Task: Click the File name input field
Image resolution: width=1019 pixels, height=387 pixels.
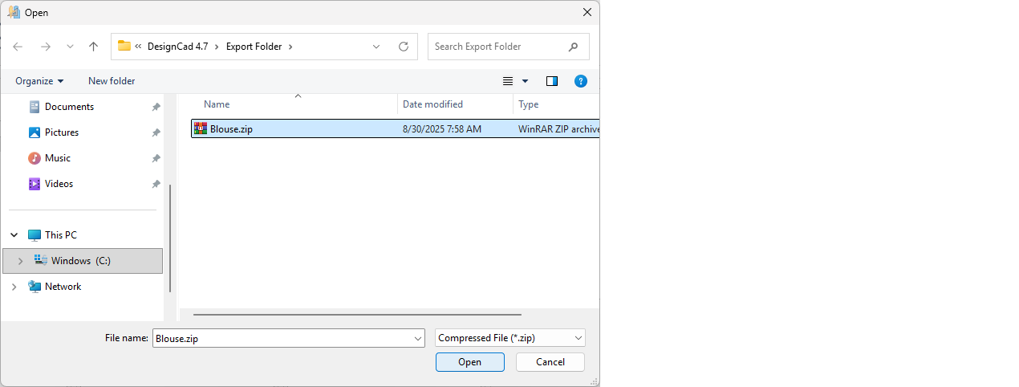Action: (281, 338)
